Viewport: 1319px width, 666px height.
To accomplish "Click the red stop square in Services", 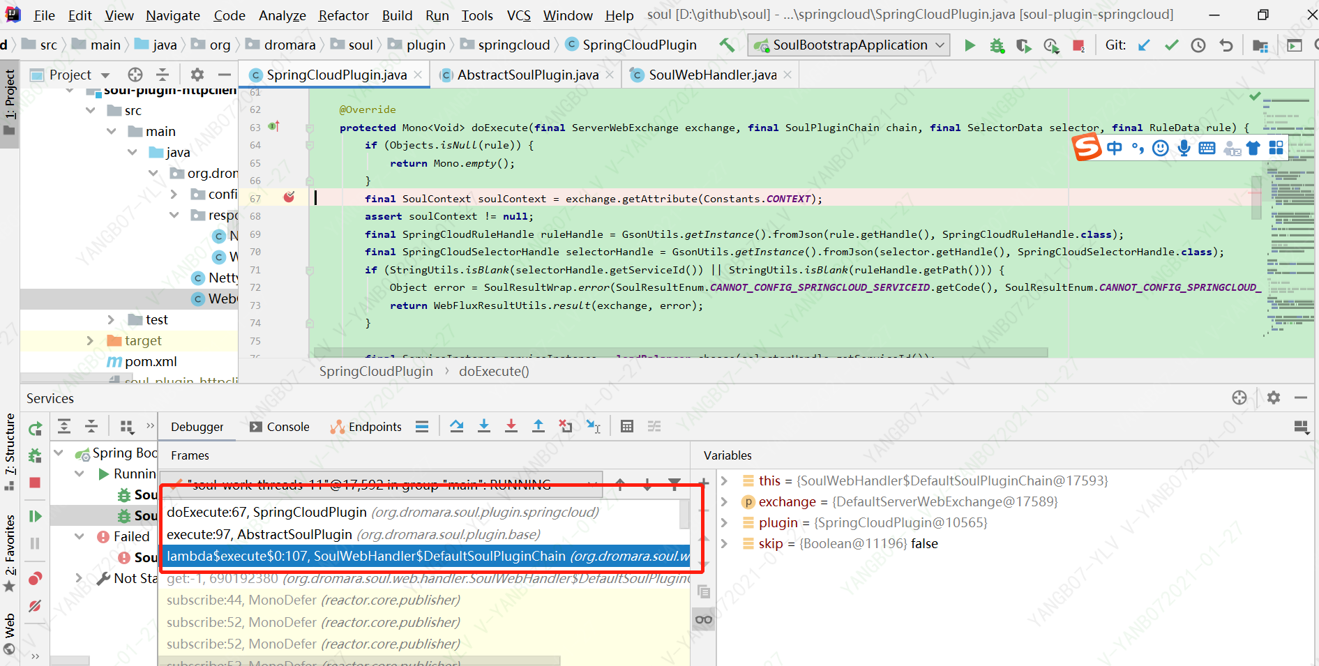I will (35, 483).
